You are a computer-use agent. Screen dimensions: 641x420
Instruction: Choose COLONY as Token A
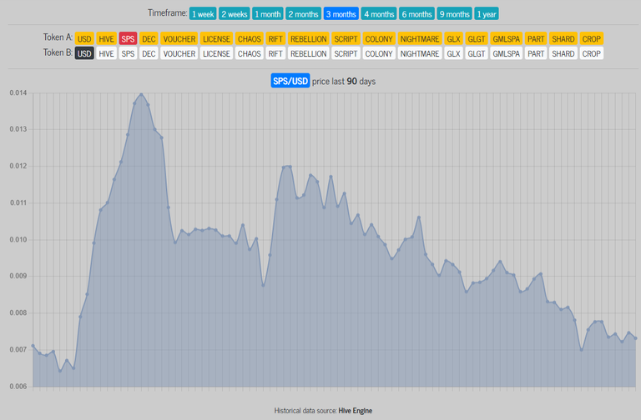click(379, 39)
